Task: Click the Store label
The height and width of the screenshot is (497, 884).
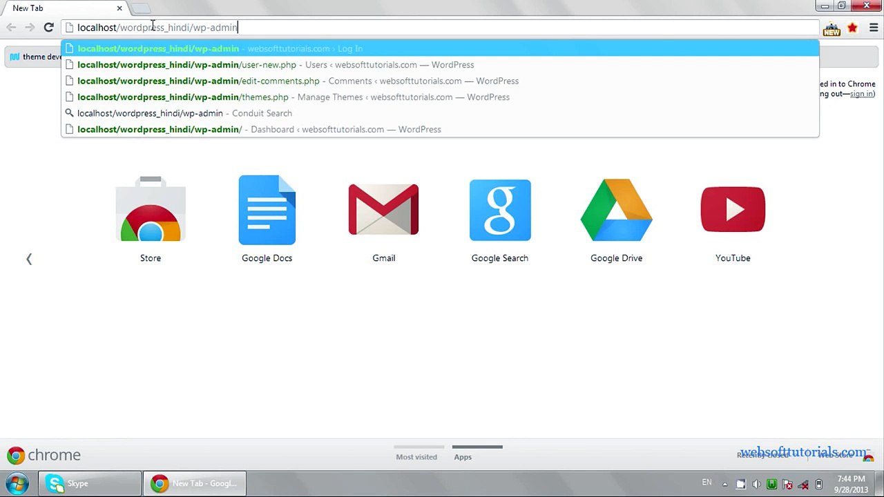Action: coord(151,258)
